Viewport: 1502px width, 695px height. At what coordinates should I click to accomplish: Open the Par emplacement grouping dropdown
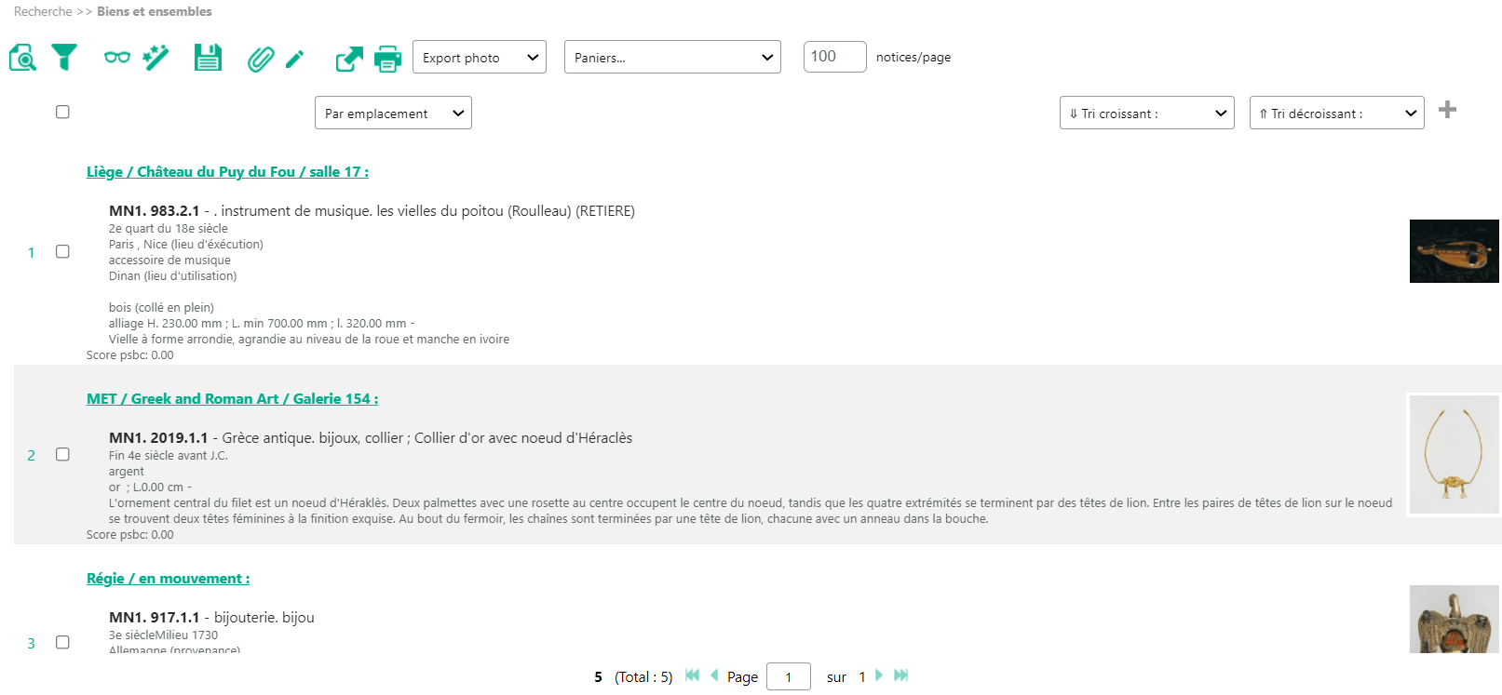393,114
